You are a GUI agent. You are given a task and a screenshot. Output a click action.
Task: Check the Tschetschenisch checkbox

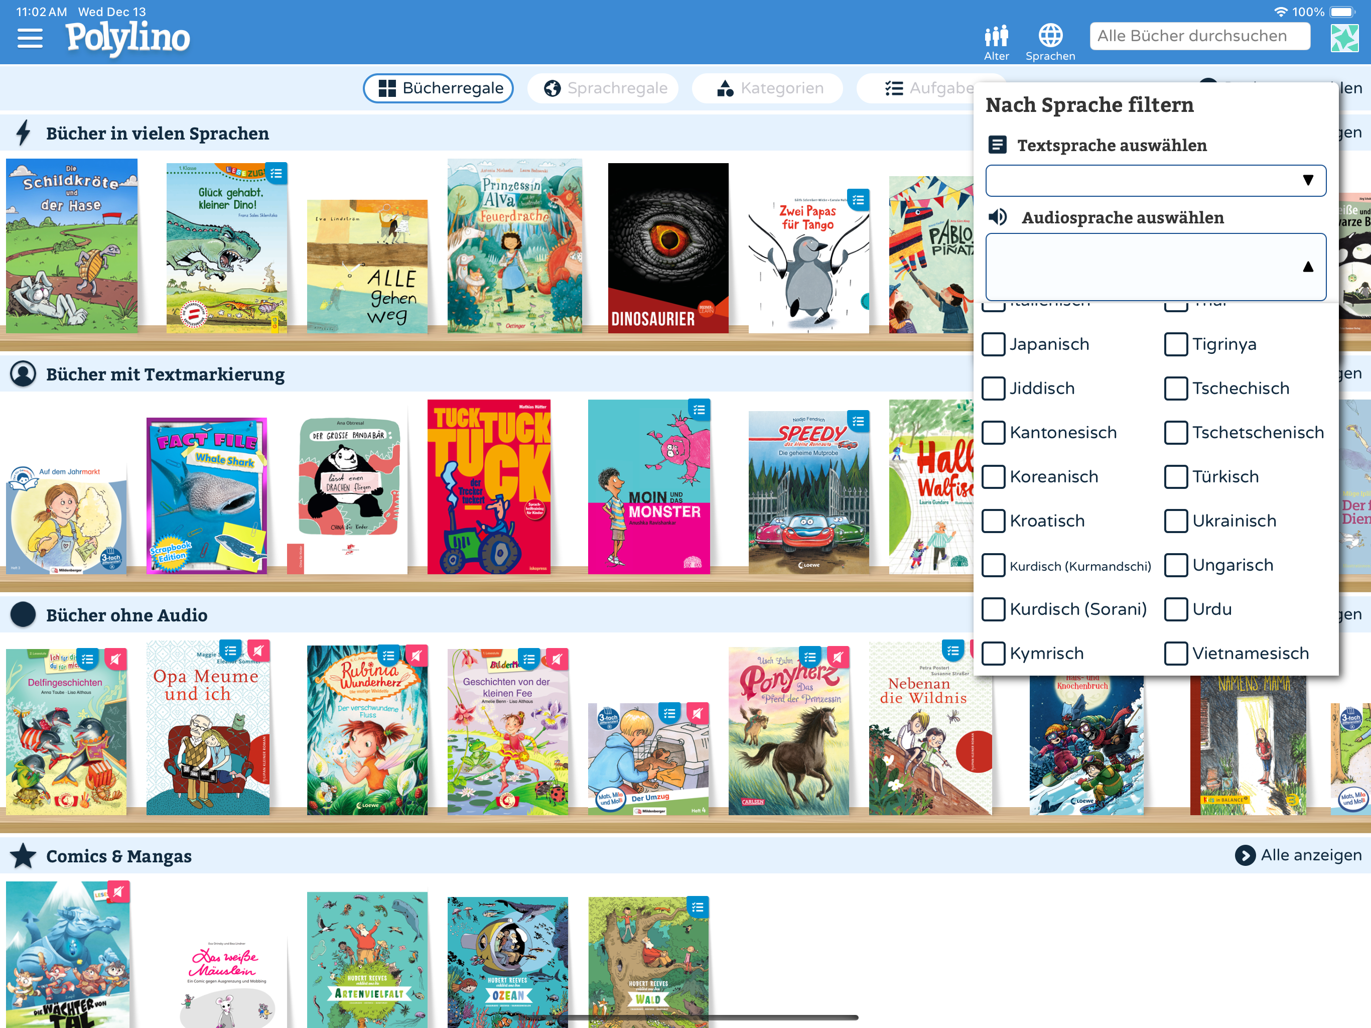(1176, 432)
